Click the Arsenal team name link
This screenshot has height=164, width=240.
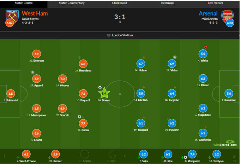(208, 13)
